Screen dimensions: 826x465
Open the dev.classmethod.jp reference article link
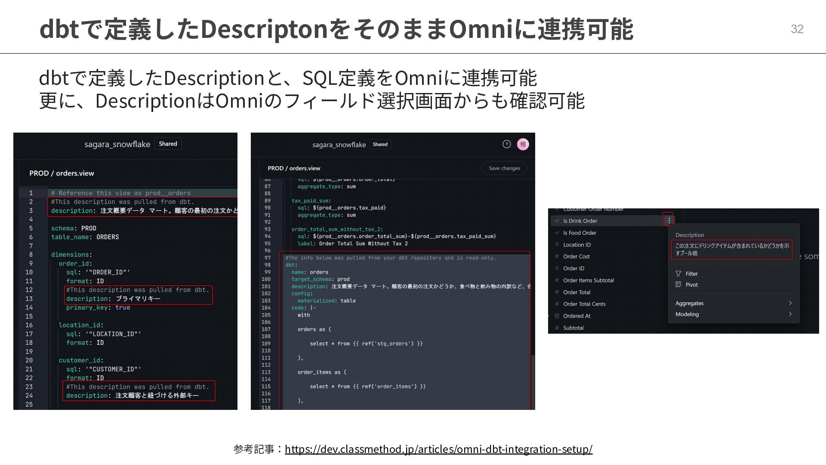pyautogui.click(x=438, y=449)
